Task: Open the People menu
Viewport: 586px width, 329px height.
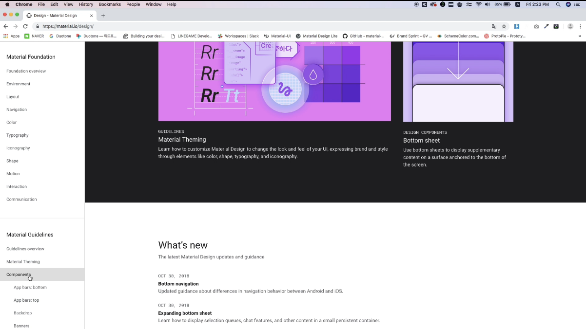Action: pos(133,4)
